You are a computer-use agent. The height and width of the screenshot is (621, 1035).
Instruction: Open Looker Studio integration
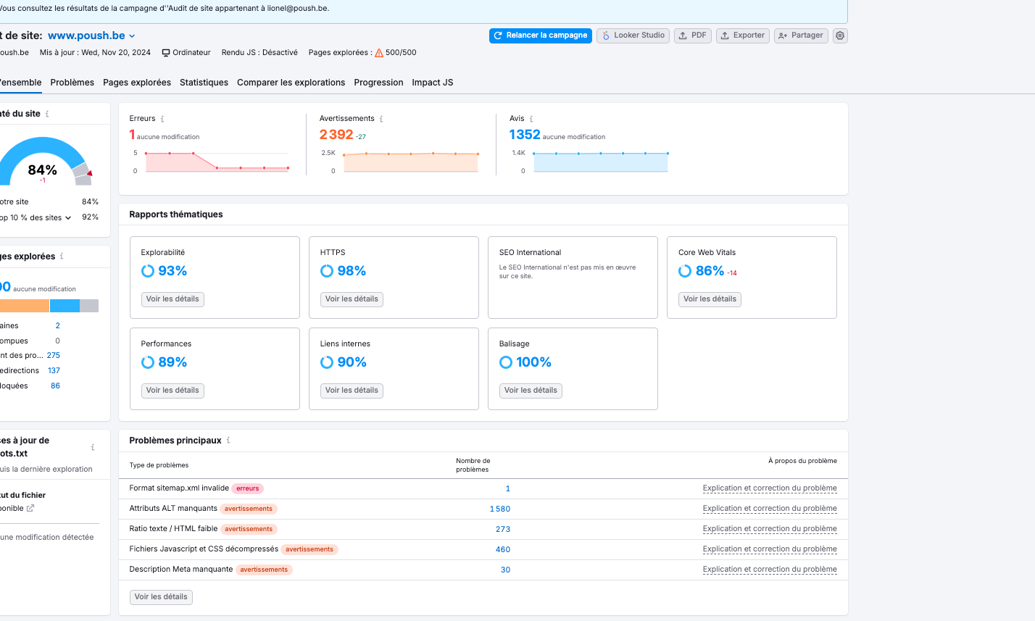(x=633, y=36)
